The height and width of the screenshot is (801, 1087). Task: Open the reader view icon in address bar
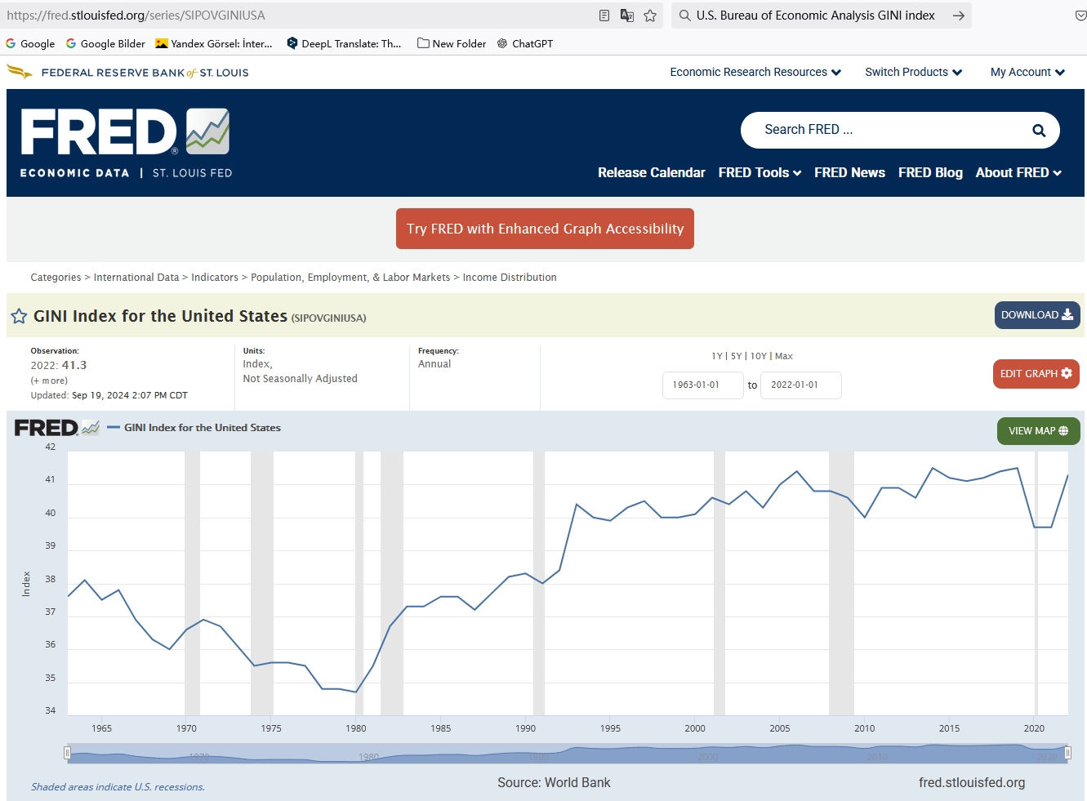[604, 16]
